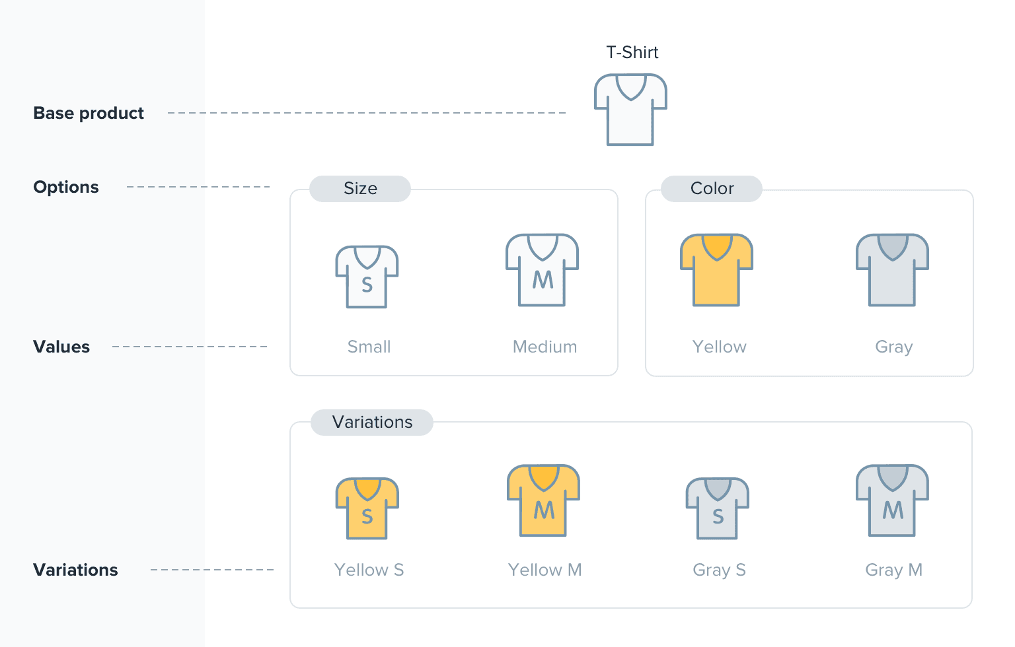
Task: Select the Small size shirt icon
Action: coord(367,277)
